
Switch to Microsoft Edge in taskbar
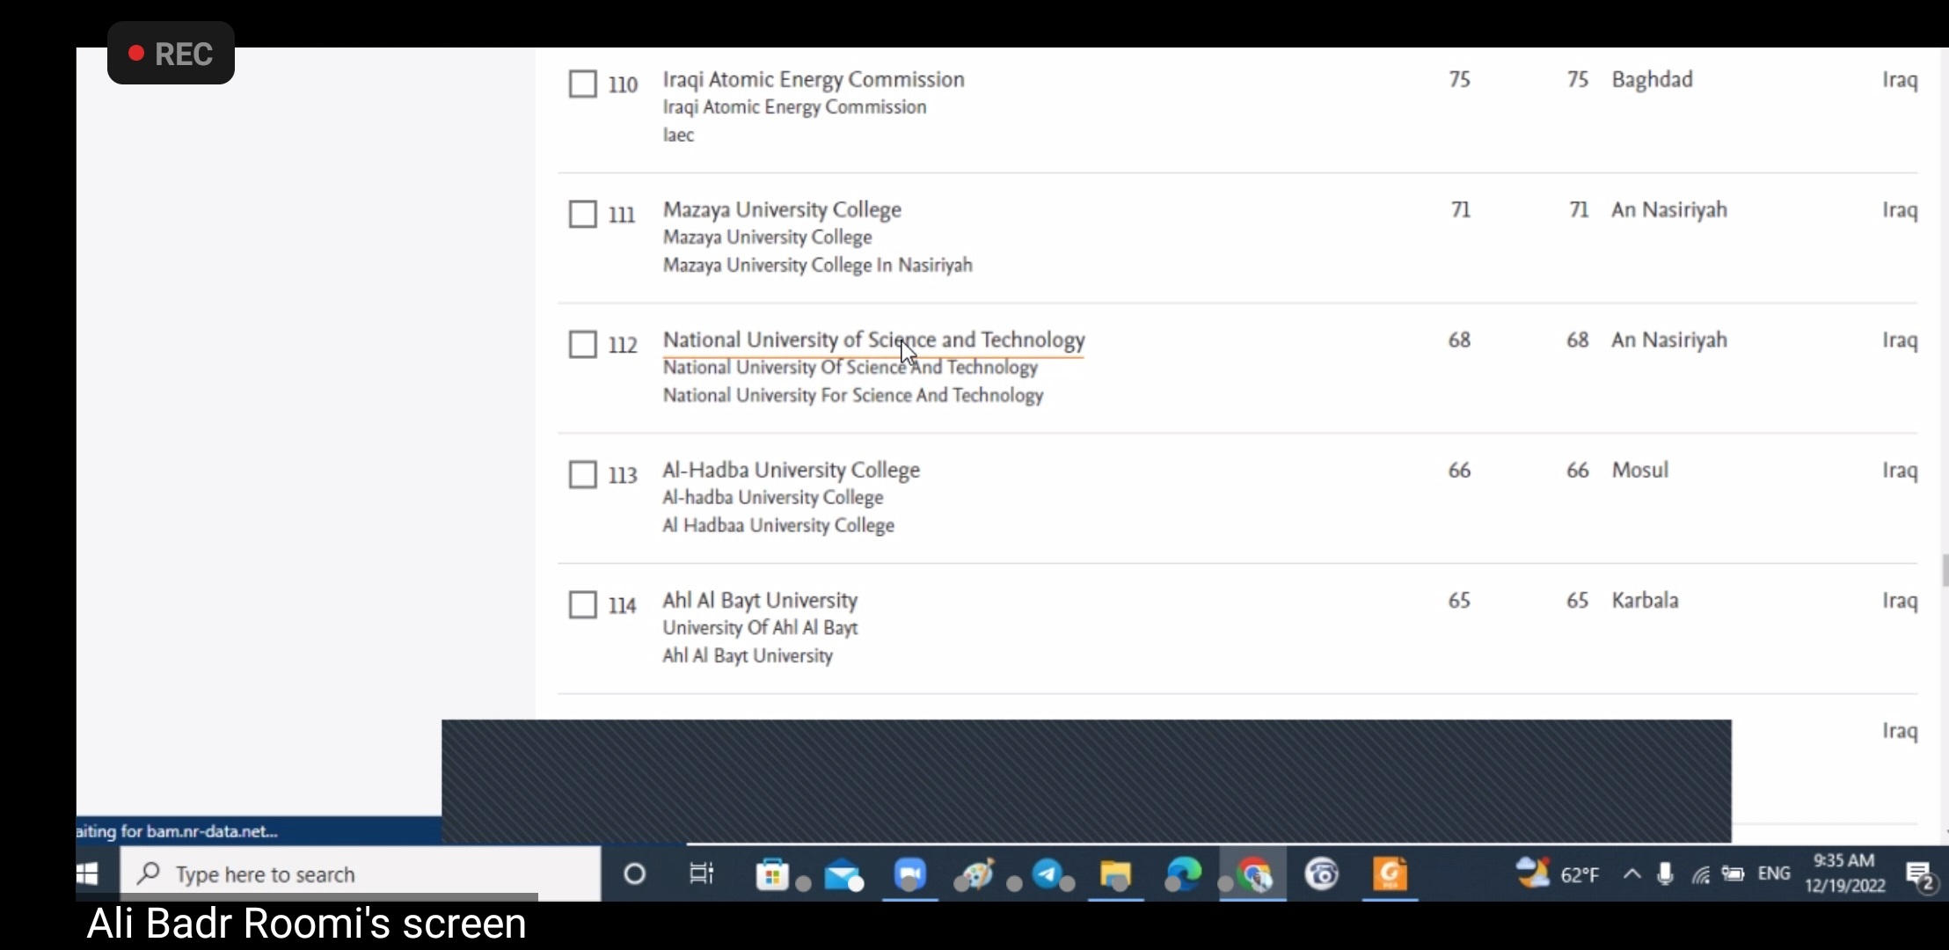1184,874
